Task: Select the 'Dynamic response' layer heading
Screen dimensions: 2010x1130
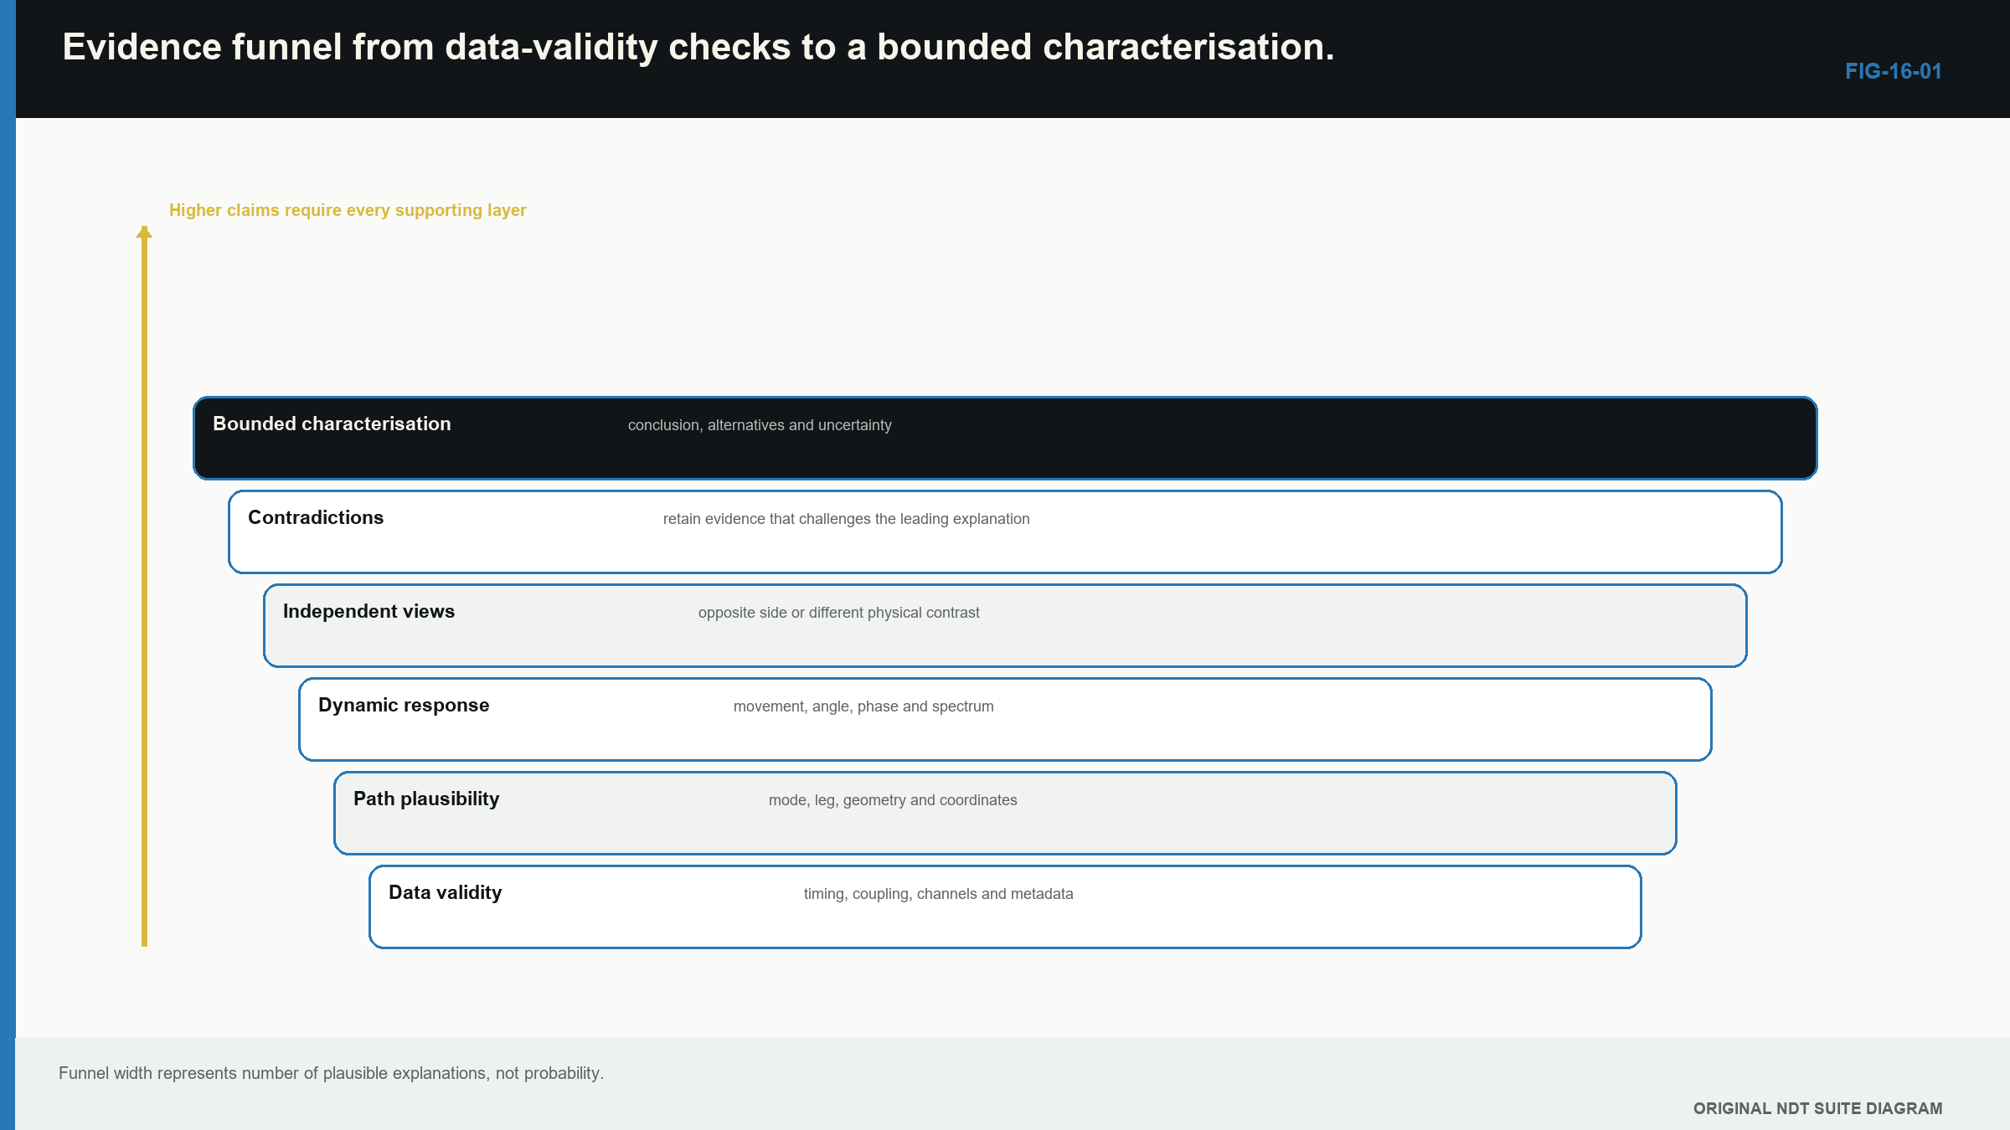Action: [x=404, y=705]
